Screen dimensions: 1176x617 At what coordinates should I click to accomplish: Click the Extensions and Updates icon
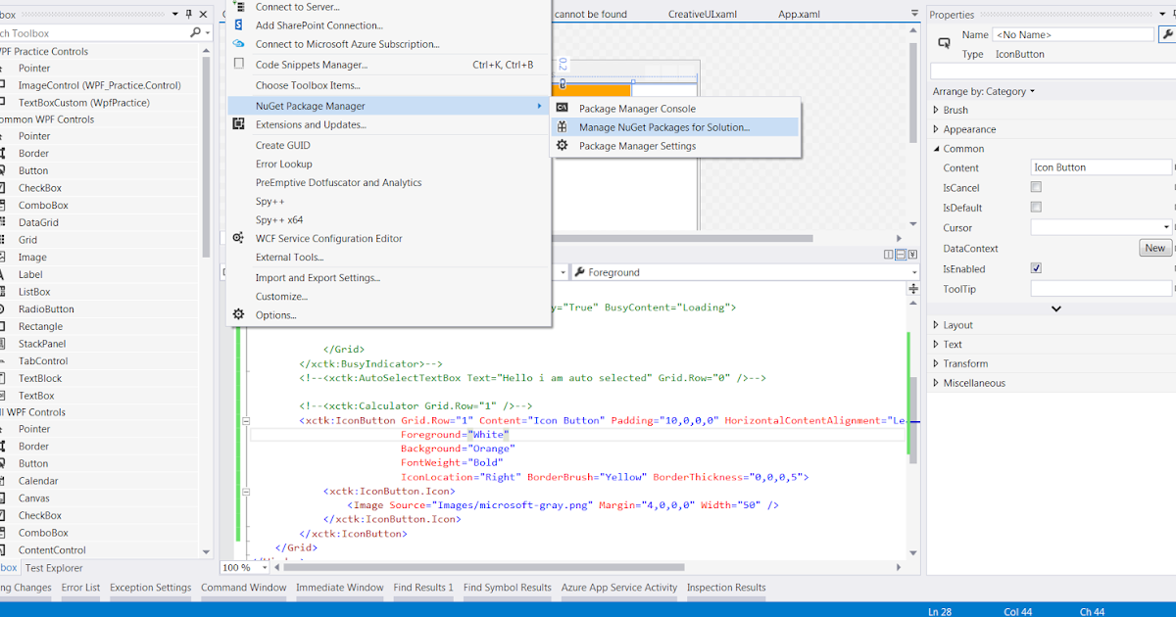[238, 124]
